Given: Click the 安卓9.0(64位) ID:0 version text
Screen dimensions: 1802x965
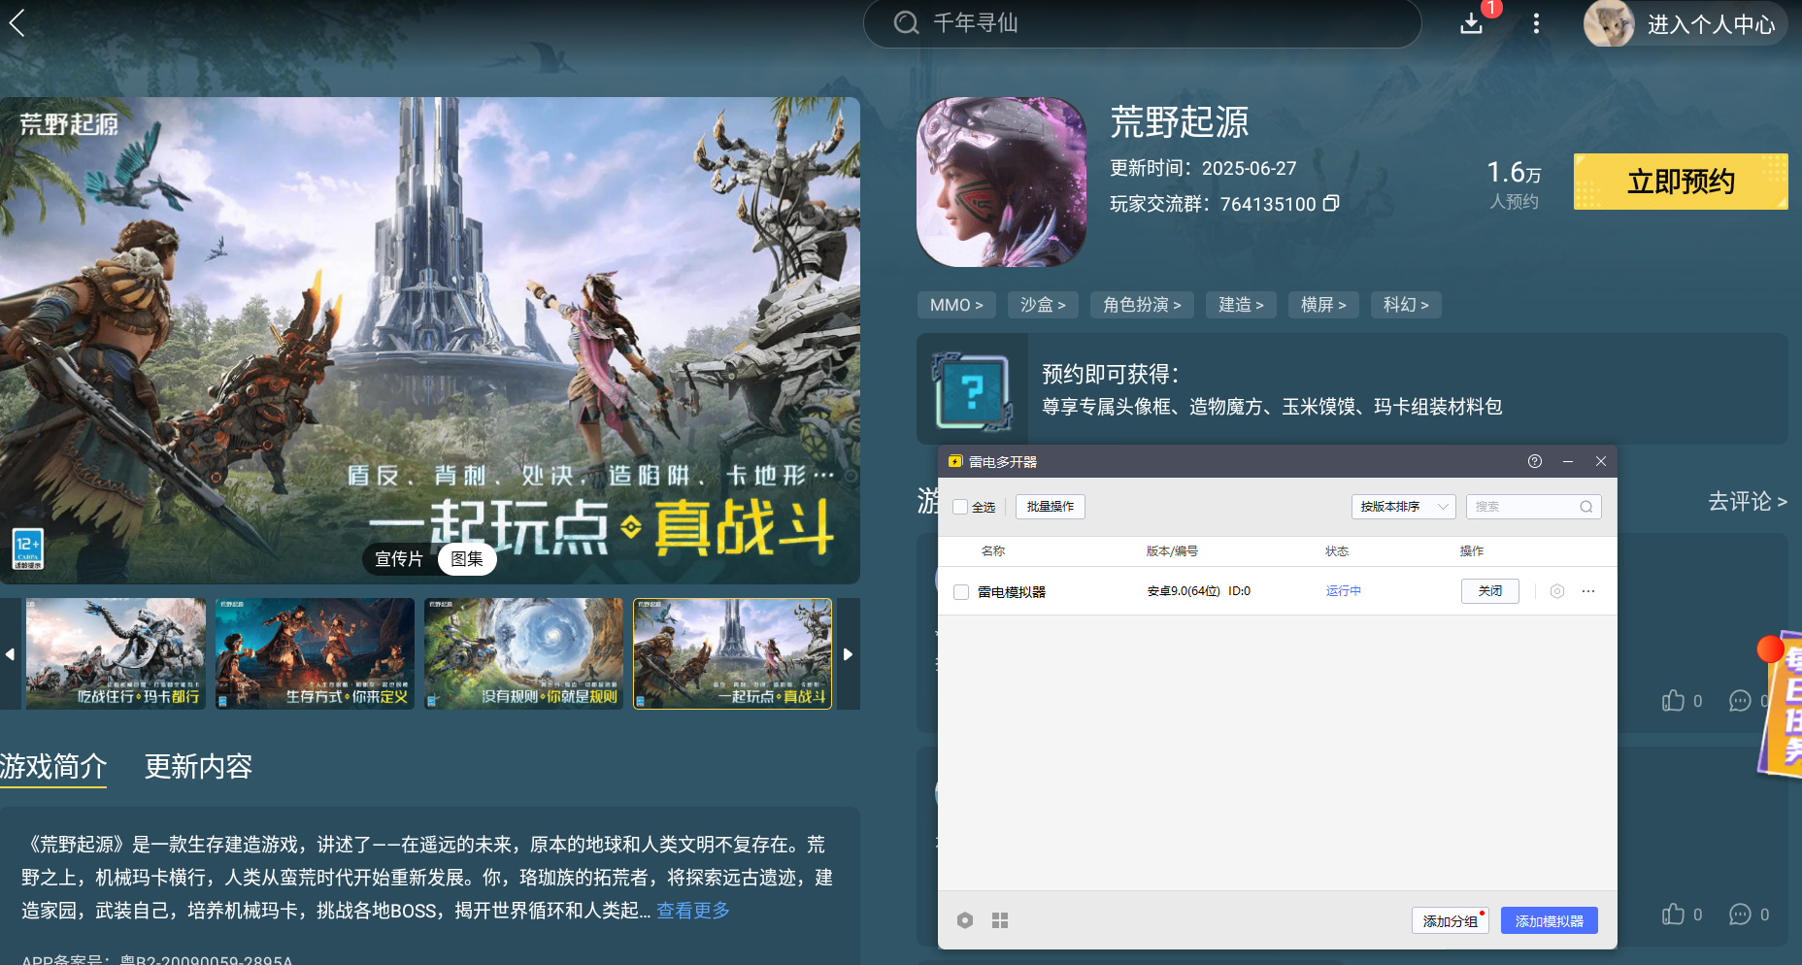Looking at the screenshot, I should click(x=1199, y=591).
